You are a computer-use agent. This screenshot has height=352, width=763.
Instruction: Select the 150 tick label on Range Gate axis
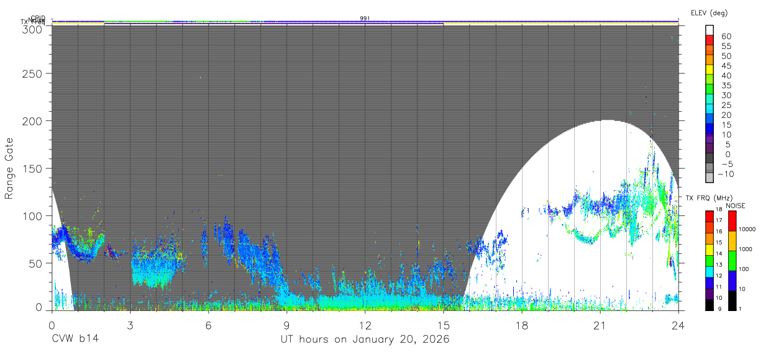coord(32,168)
